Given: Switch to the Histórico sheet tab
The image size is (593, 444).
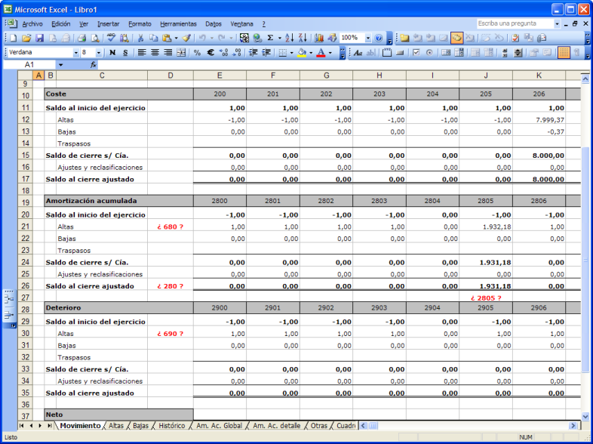Looking at the screenshot, I should pyautogui.click(x=172, y=426).
